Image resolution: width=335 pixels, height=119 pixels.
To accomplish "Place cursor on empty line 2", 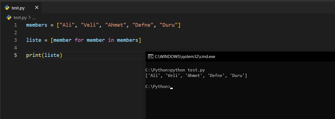I will pos(83,33).
